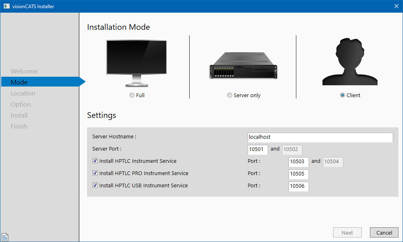Image resolution: width=403 pixels, height=242 pixels.
Task: Uncheck Install HPTLC Instrument Service
Action: (95, 161)
